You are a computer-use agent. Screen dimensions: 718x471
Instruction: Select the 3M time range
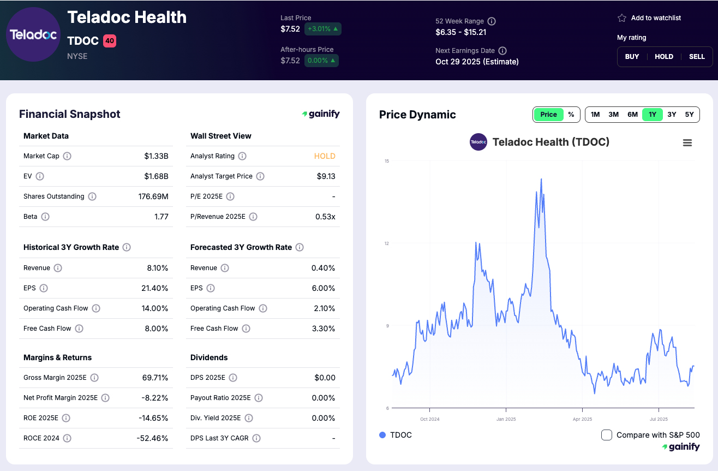[x=614, y=115]
